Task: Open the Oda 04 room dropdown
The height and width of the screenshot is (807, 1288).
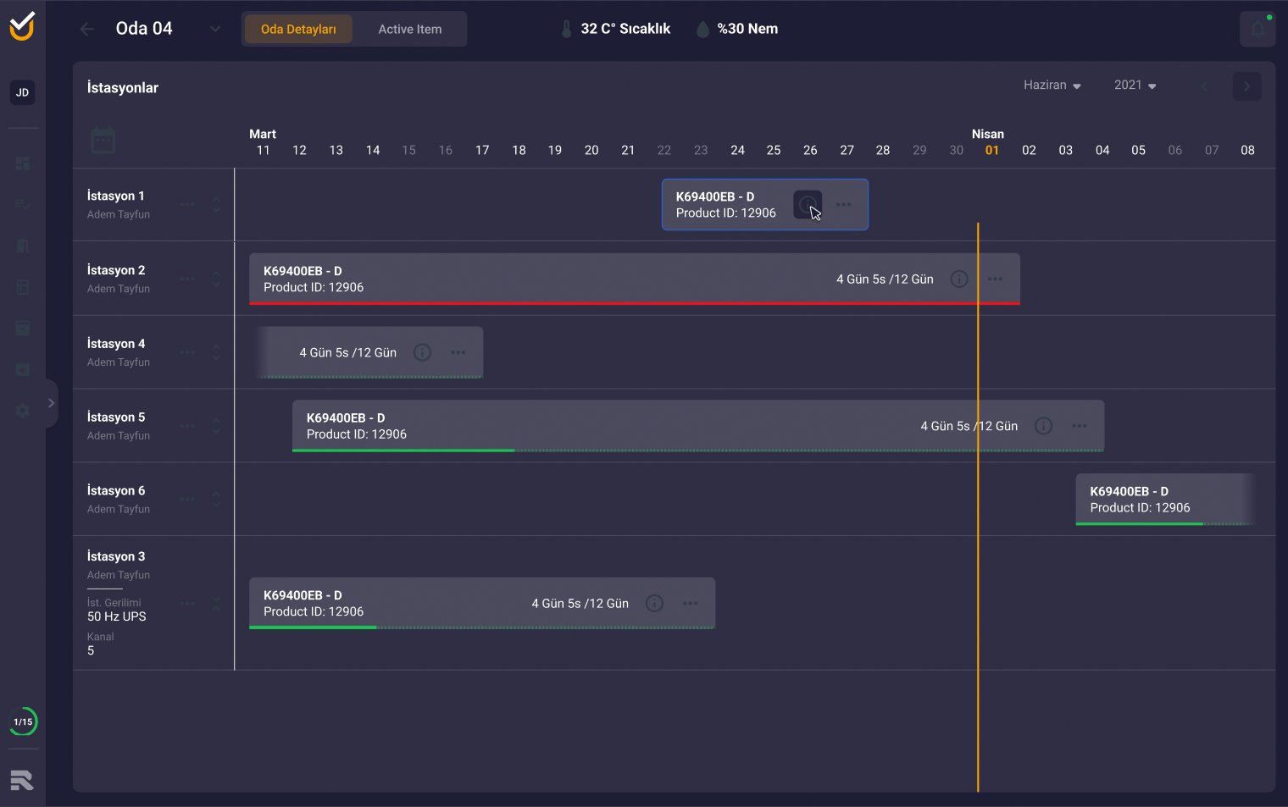Action: click(x=215, y=29)
